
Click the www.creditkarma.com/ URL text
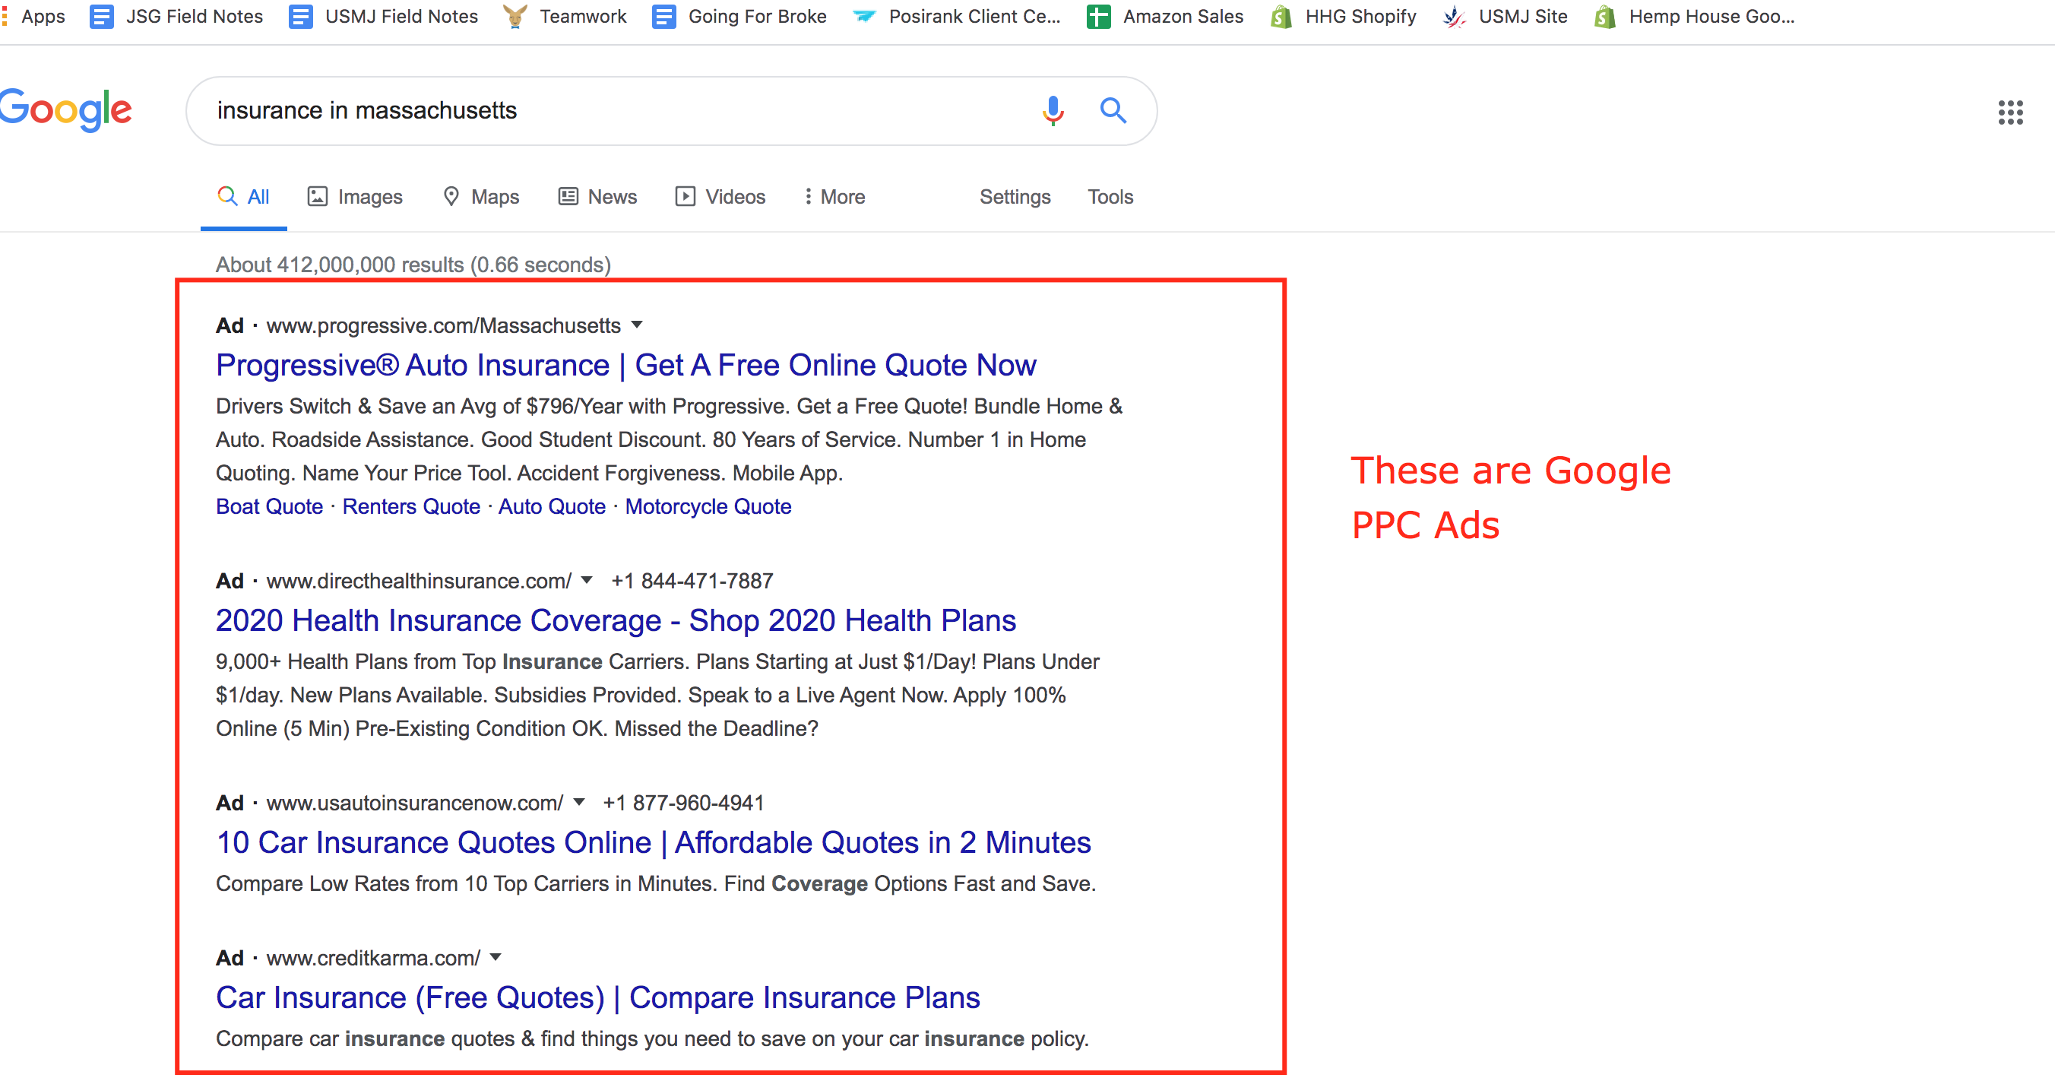click(x=372, y=957)
